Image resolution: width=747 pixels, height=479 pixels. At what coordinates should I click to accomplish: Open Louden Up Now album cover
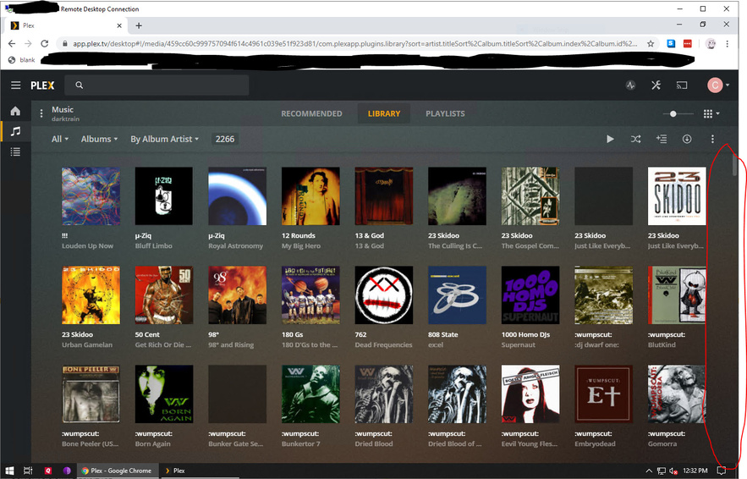pyautogui.click(x=91, y=195)
